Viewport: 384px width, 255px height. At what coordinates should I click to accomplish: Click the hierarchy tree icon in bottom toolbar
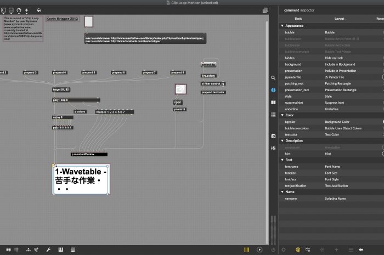(x=29, y=250)
